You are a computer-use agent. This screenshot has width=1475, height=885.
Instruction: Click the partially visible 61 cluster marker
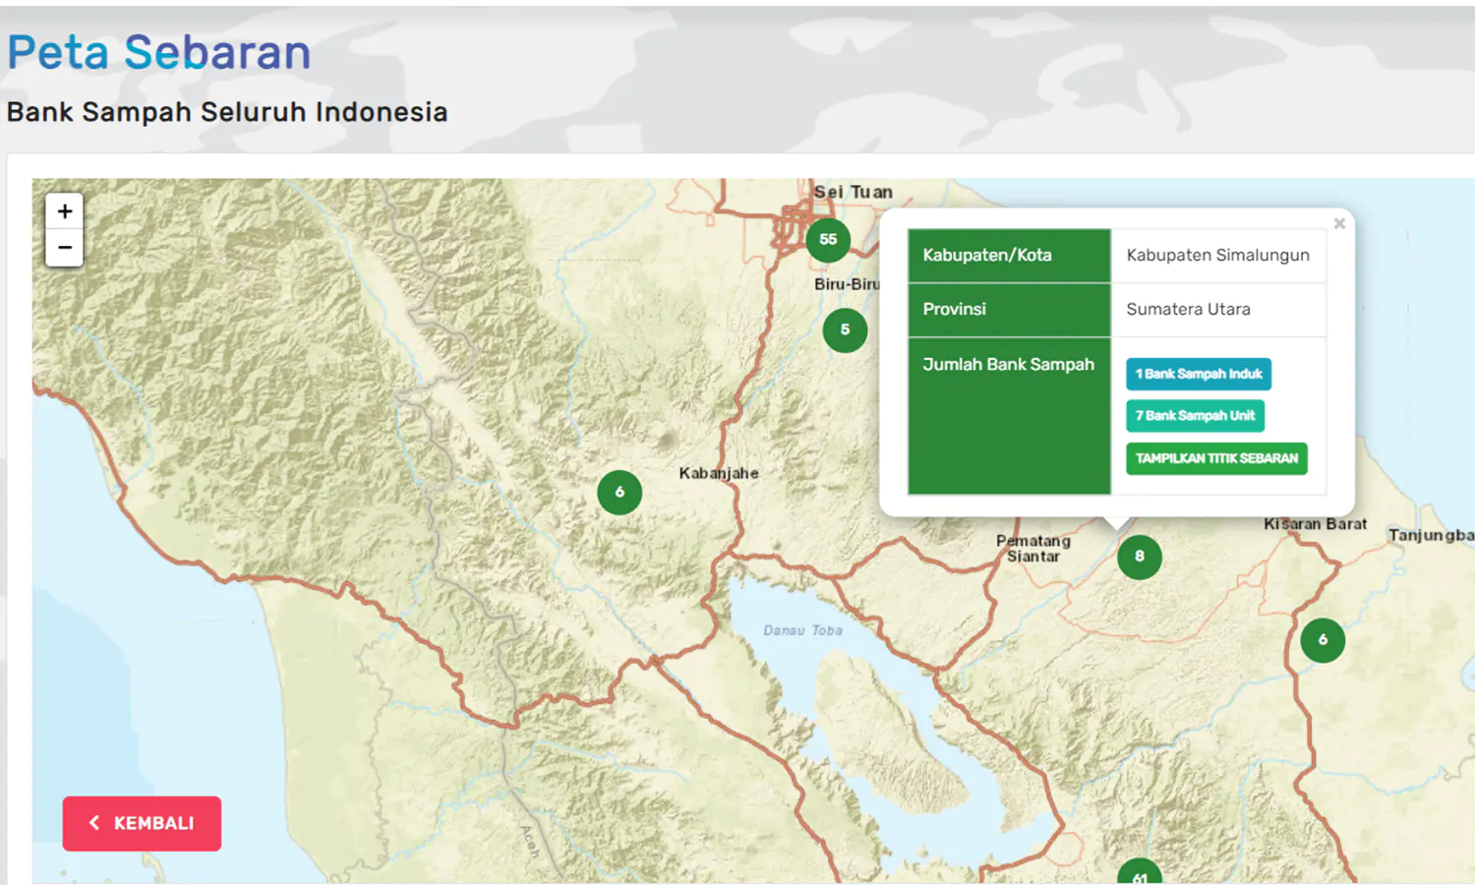tap(1139, 873)
